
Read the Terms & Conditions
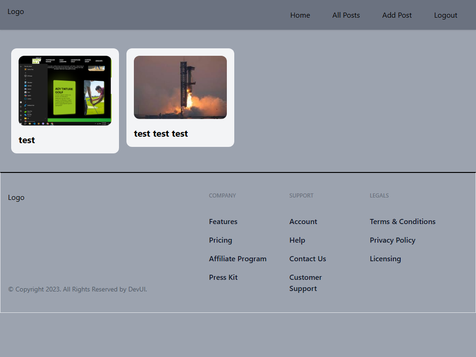click(403, 222)
